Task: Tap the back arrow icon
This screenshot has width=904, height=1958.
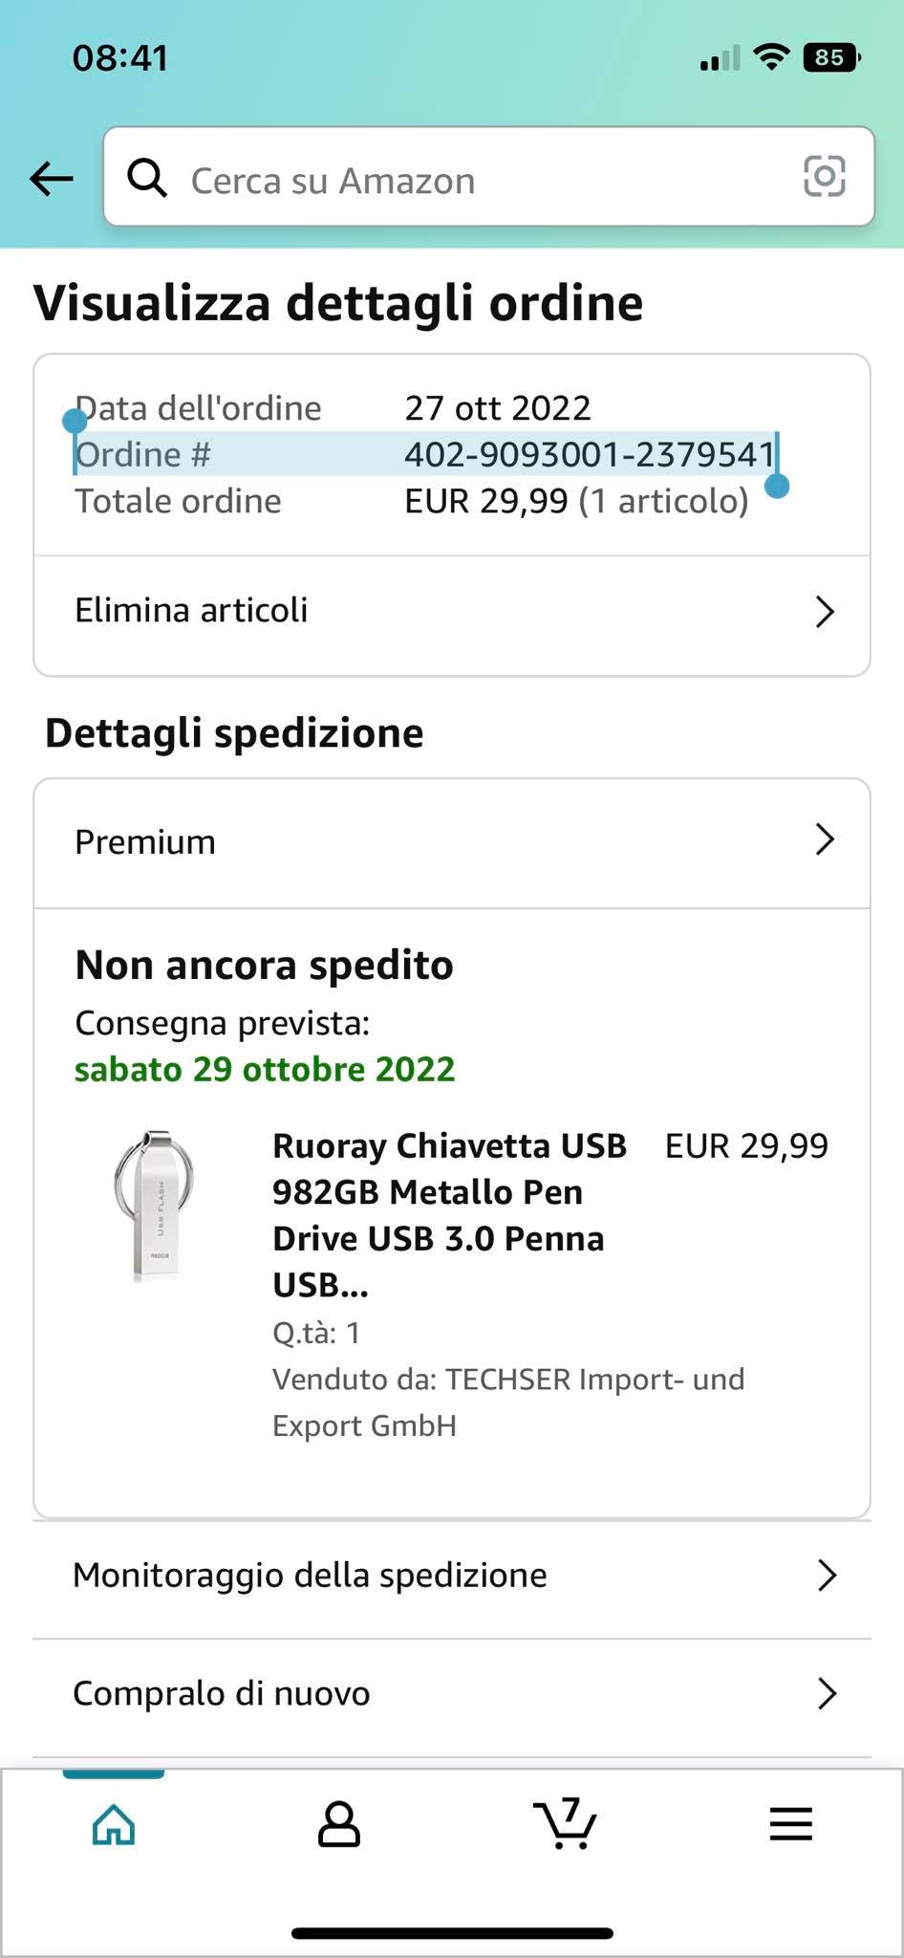Action: 52,178
